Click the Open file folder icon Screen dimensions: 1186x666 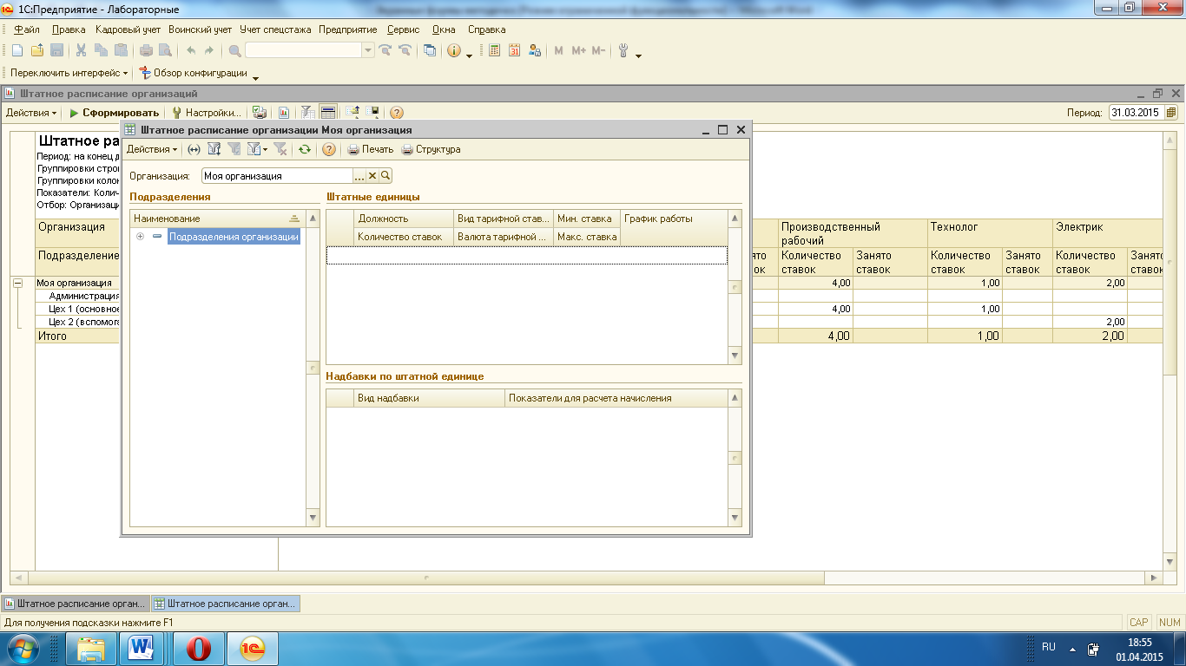(x=36, y=50)
